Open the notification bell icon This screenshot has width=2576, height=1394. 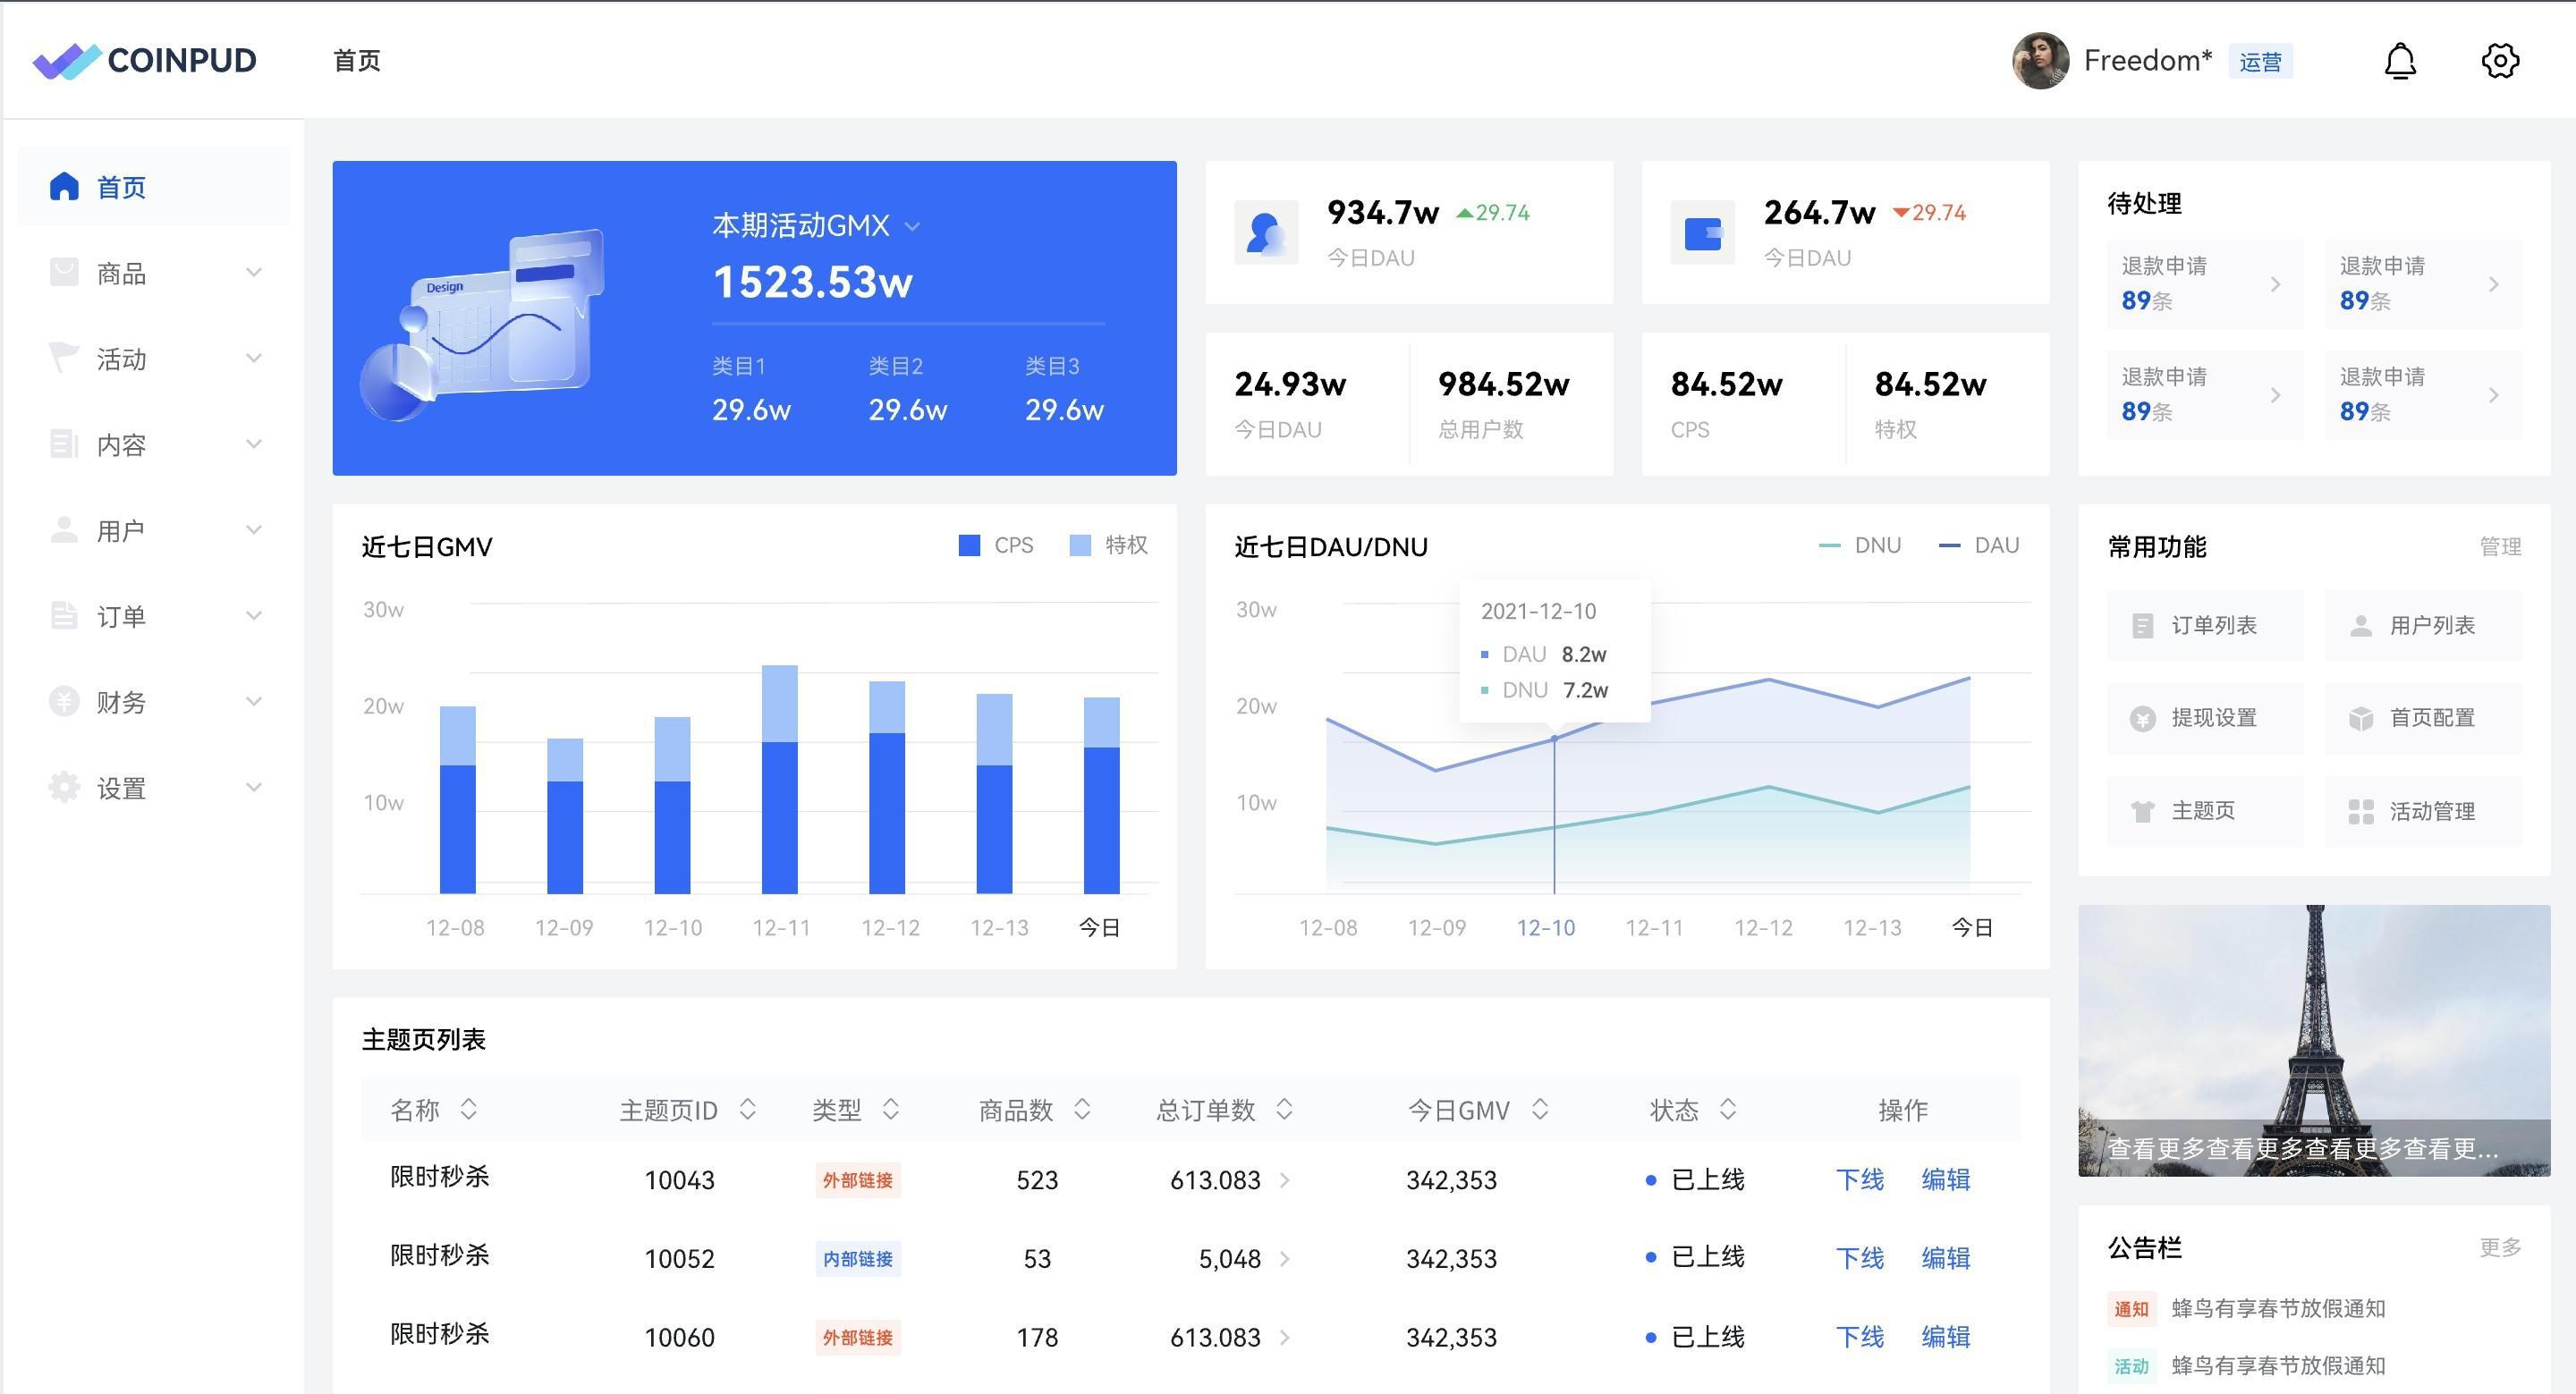(2400, 61)
